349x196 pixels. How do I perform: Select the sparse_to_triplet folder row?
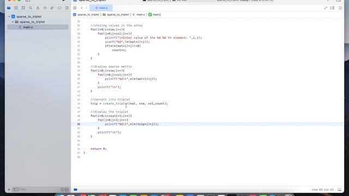pos(38,22)
